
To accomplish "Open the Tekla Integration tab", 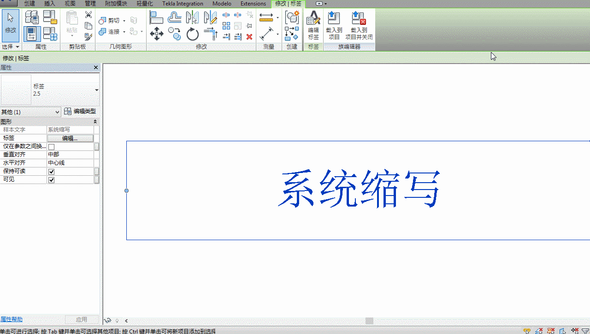I will [183, 3].
